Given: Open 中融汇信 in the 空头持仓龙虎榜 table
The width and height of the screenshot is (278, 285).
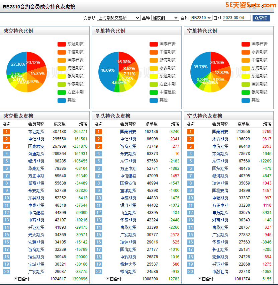Looking at the screenshot, I should 220,272.
